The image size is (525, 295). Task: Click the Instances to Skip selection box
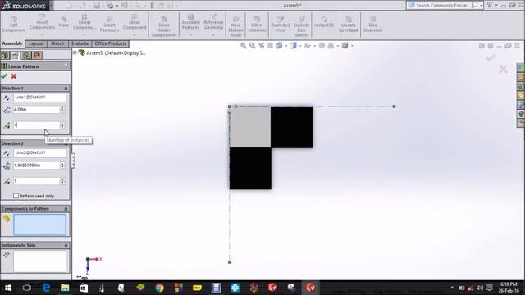click(x=40, y=261)
